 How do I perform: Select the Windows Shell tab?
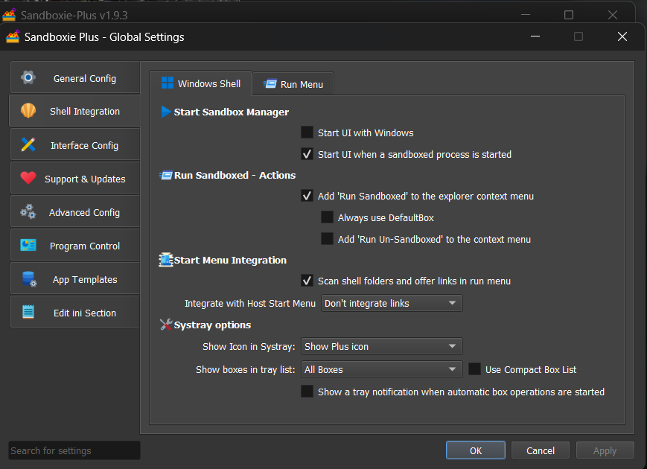point(201,83)
